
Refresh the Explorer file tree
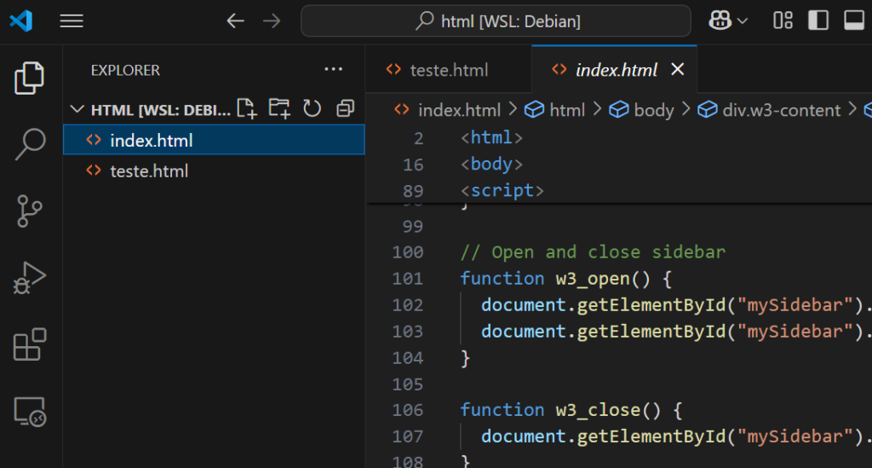click(312, 108)
